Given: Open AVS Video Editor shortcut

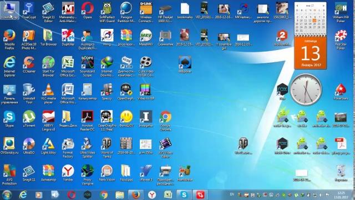Looking at the screenshot, I should 165,148.
